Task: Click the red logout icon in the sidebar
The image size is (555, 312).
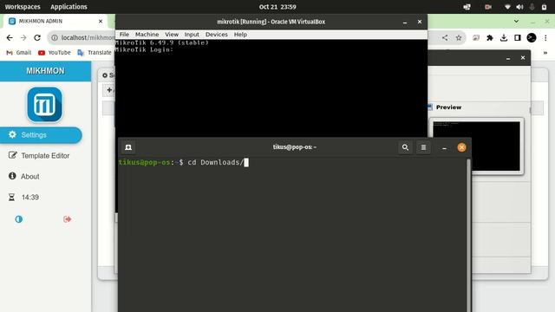Action: [x=68, y=219]
